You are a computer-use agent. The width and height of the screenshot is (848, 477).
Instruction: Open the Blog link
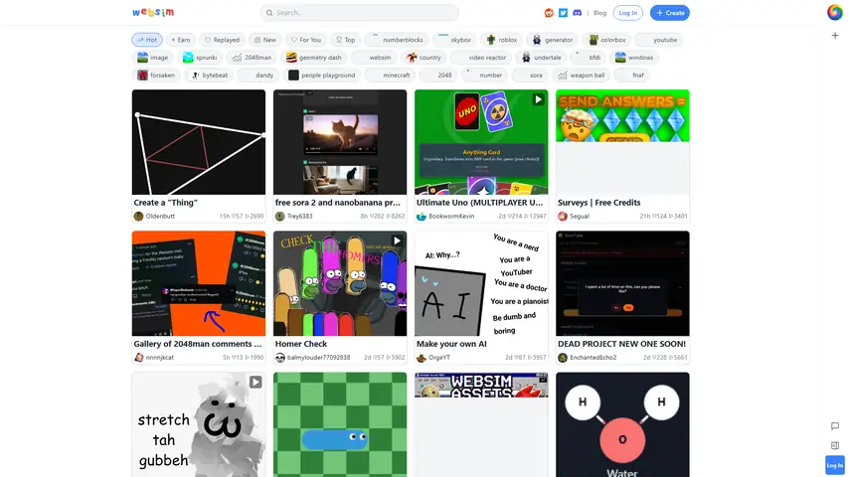coord(599,13)
